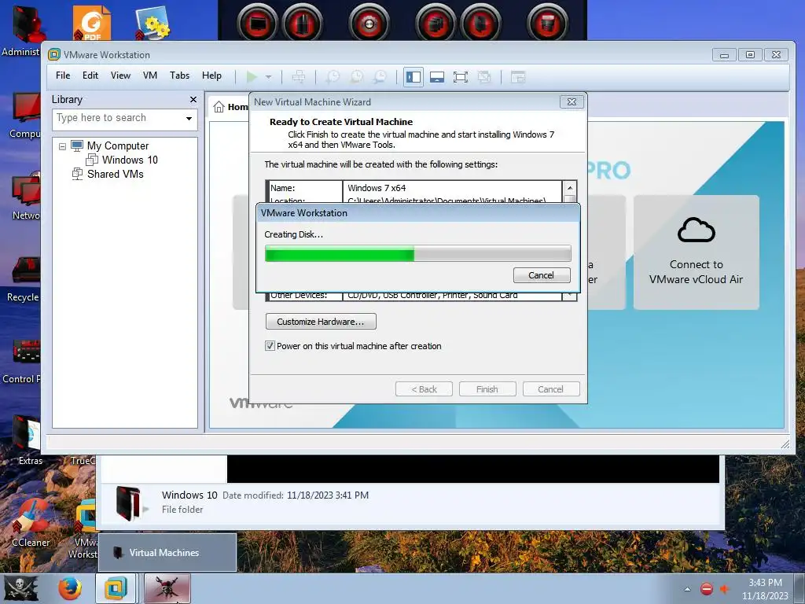Screen dimensions: 805x604
Task: Open the Help menu
Action: (211, 75)
